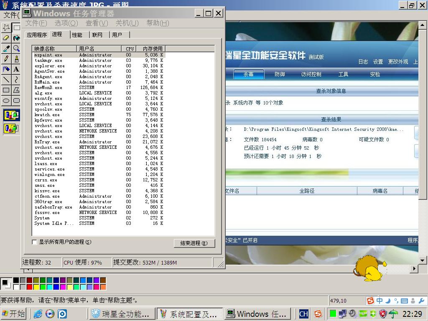
Task: Select the Pencil tool in Paint
Action: (x=6, y=59)
